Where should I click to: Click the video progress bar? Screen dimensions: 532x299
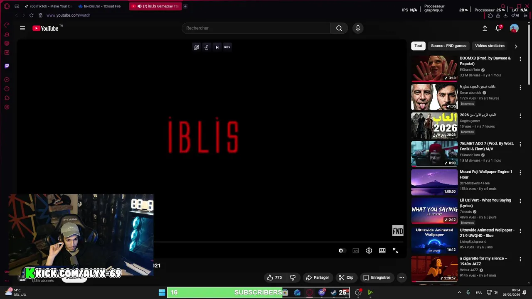pyautogui.click(x=279, y=242)
